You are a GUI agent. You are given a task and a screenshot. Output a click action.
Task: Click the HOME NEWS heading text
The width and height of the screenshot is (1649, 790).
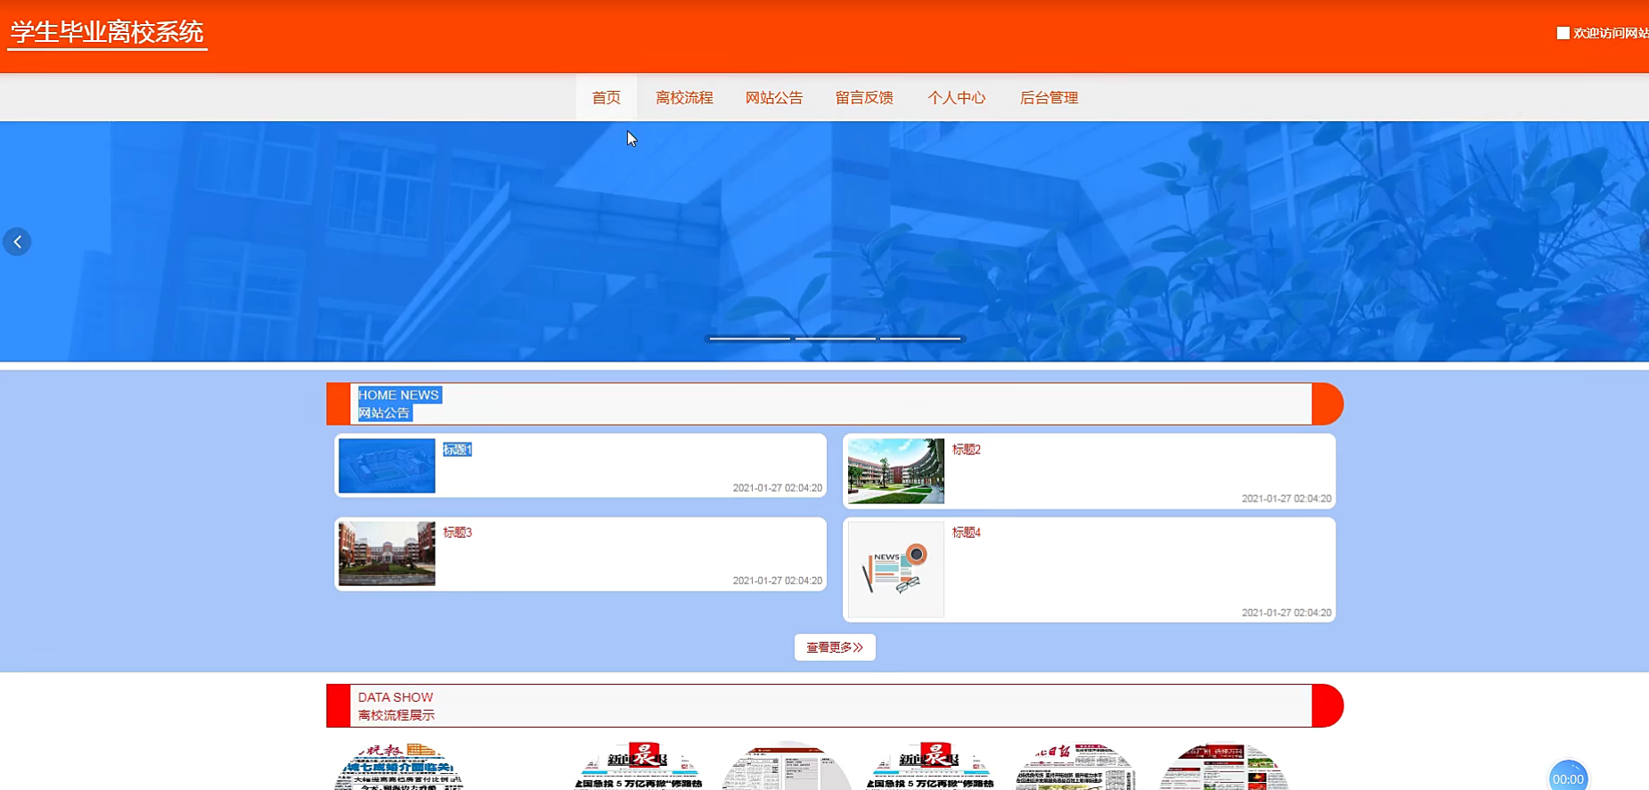tap(398, 395)
